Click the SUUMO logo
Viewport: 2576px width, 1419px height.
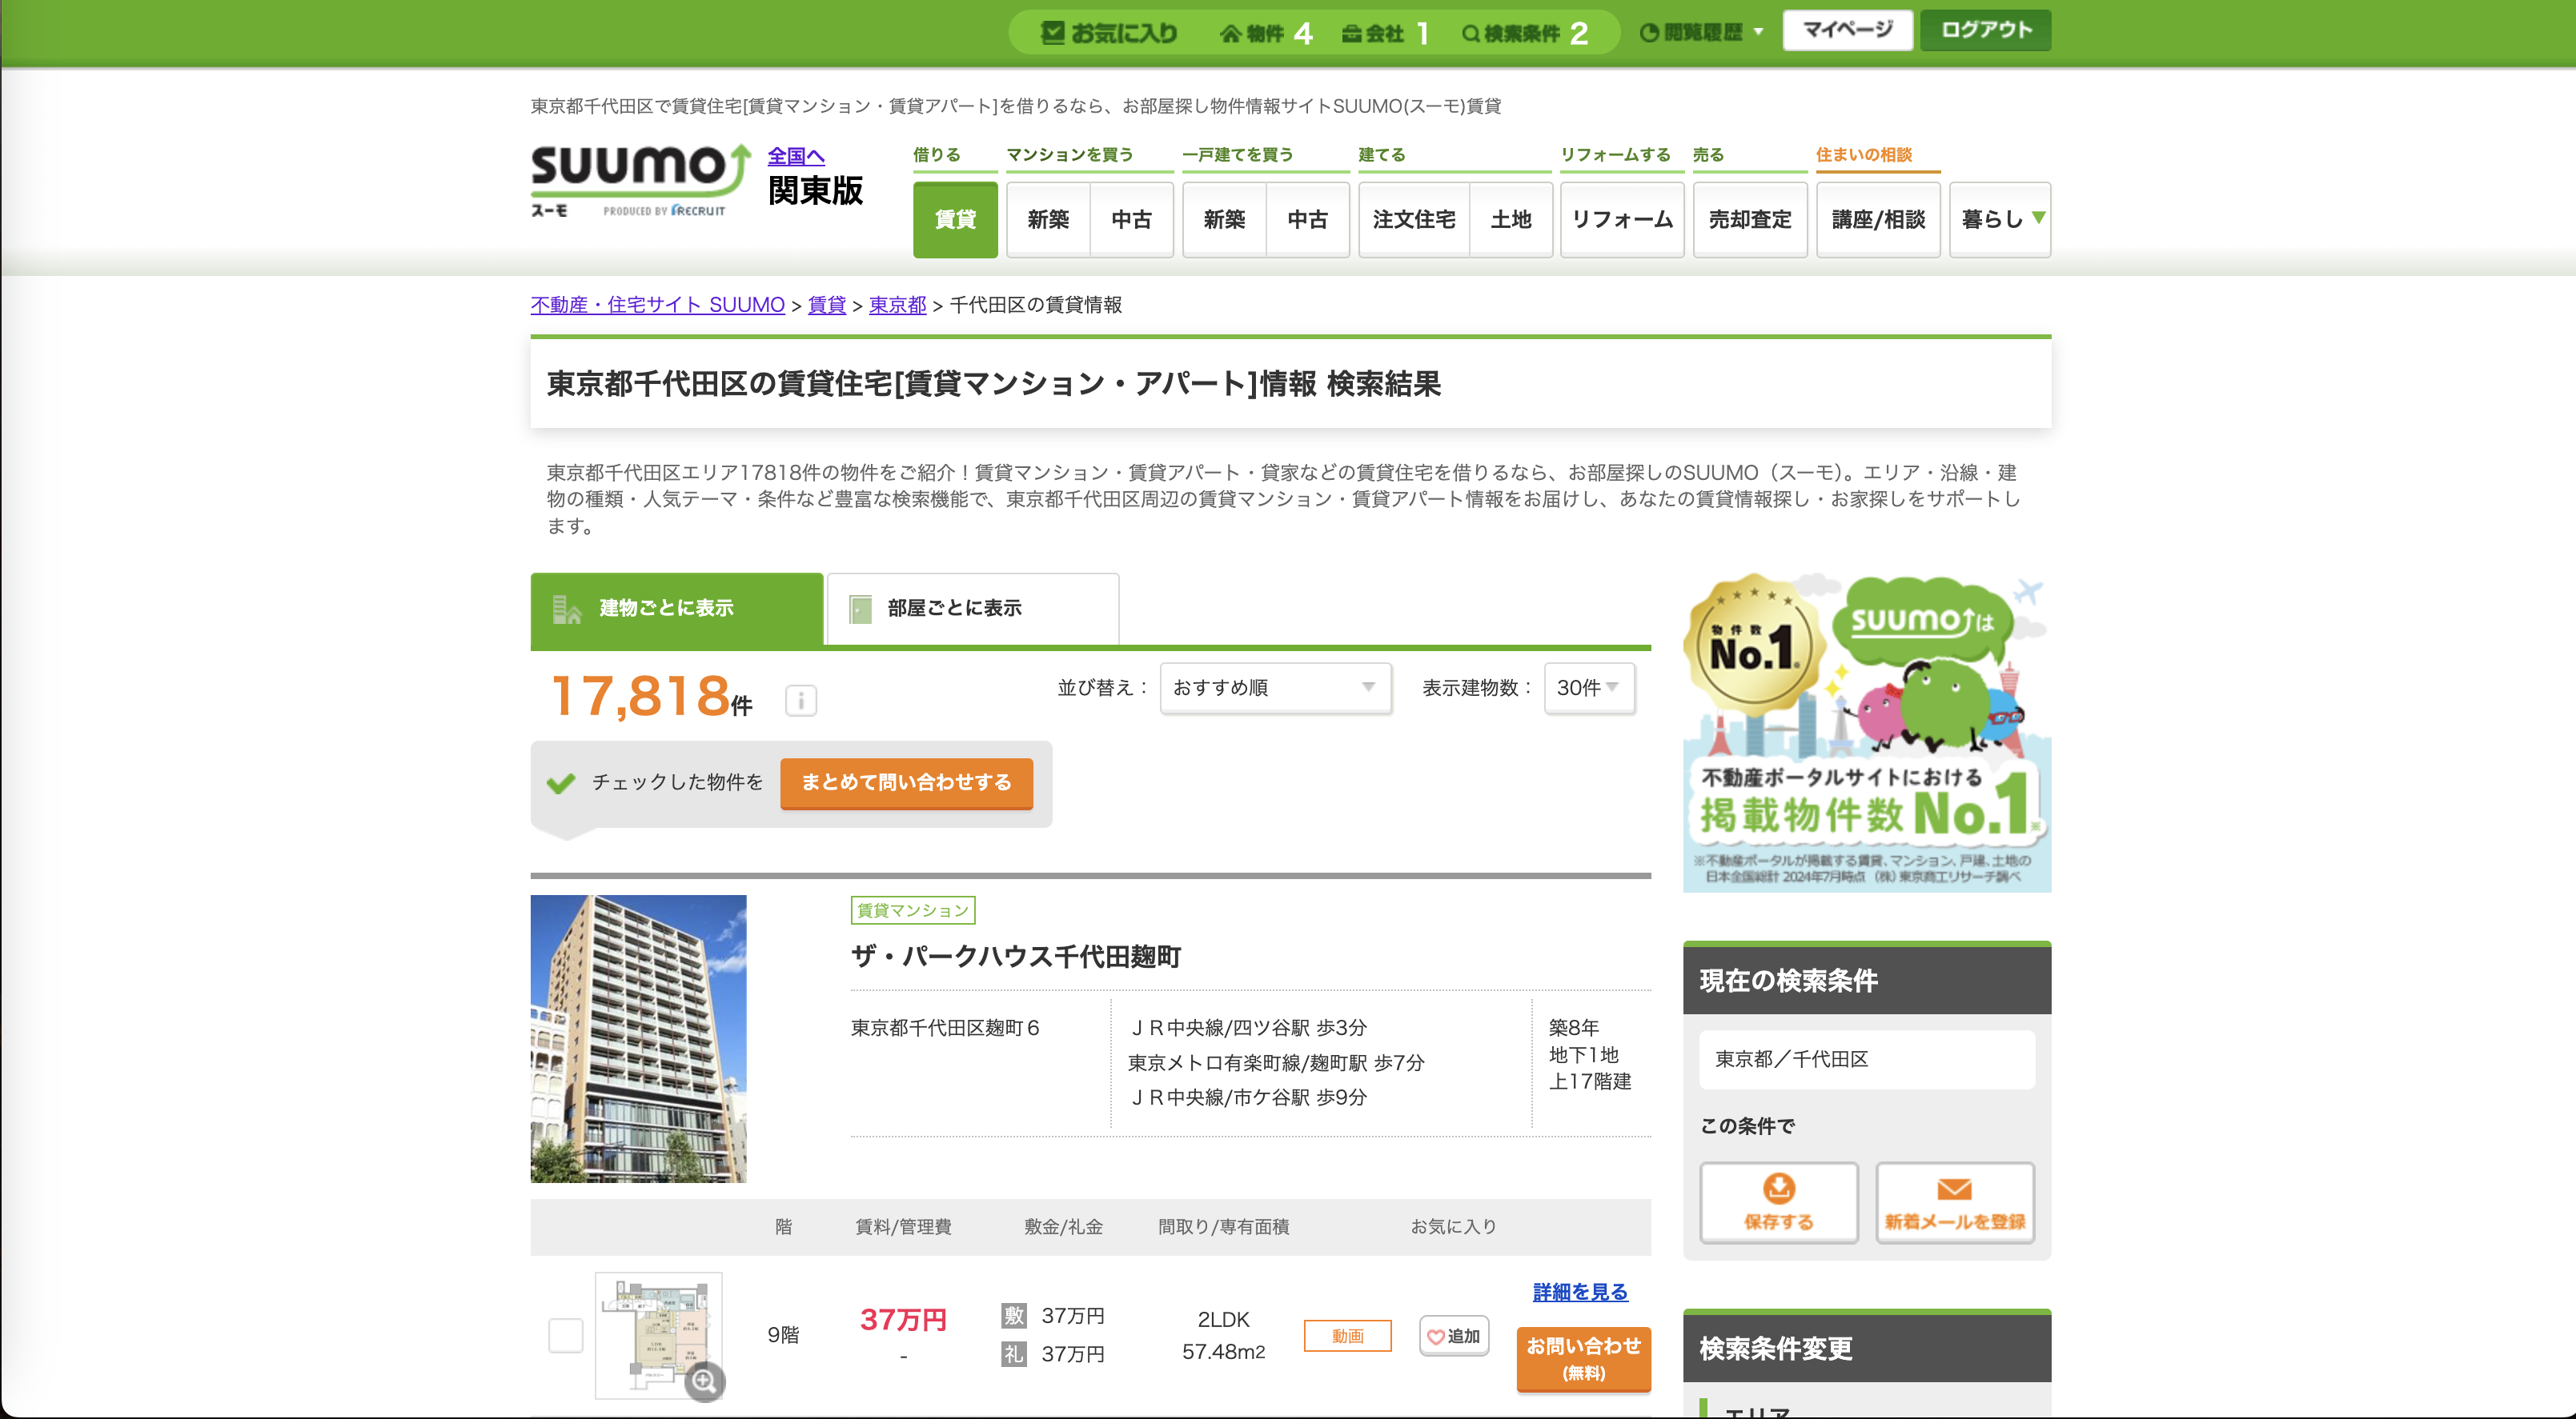click(x=637, y=180)
